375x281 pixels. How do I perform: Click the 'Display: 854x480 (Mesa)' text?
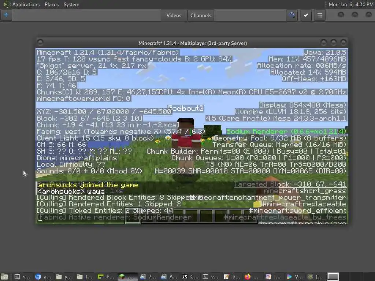tap(303, 105)
